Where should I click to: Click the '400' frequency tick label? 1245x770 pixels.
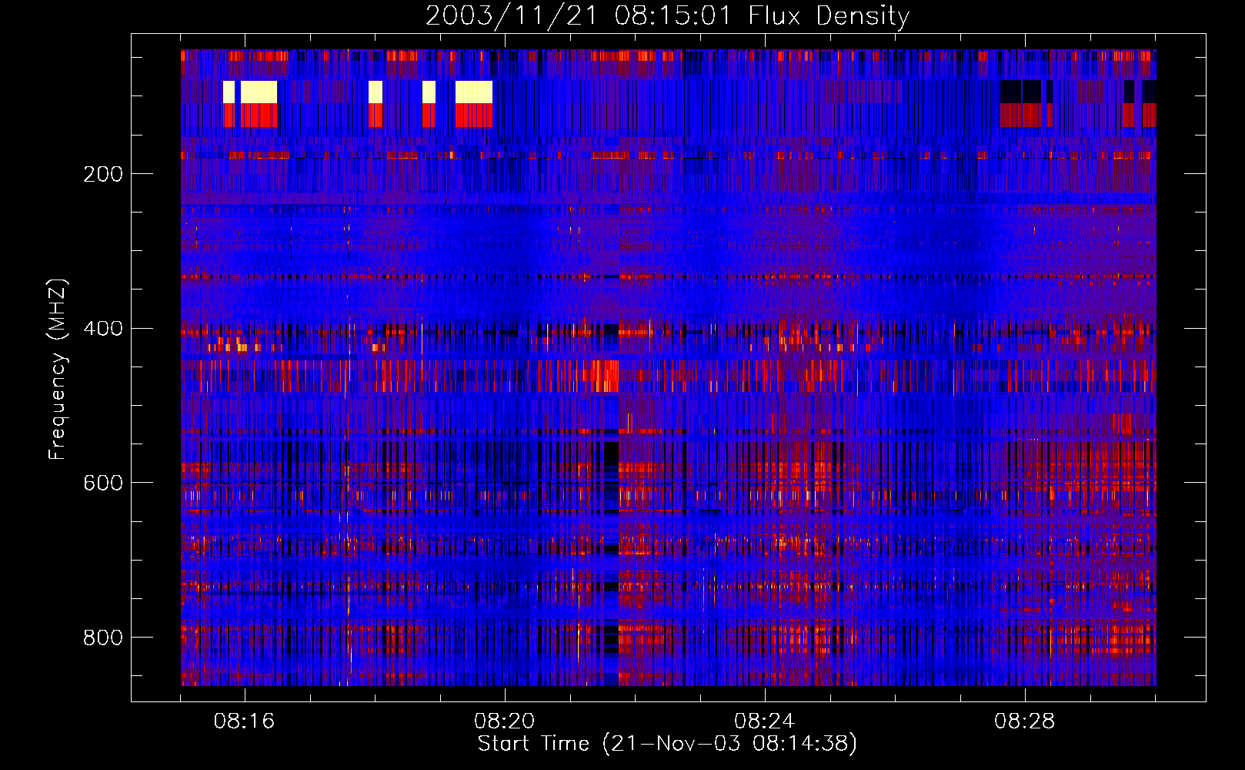(x=103, y=329)
